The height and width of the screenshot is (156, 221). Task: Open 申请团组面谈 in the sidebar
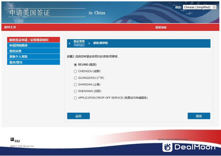(x=33, y=45)
